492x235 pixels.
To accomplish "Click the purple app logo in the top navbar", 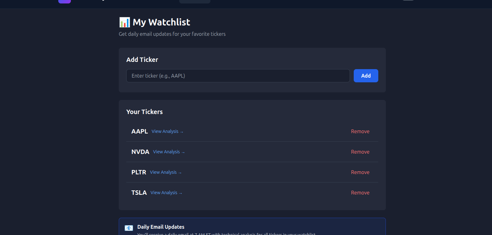I will [64, 2].
